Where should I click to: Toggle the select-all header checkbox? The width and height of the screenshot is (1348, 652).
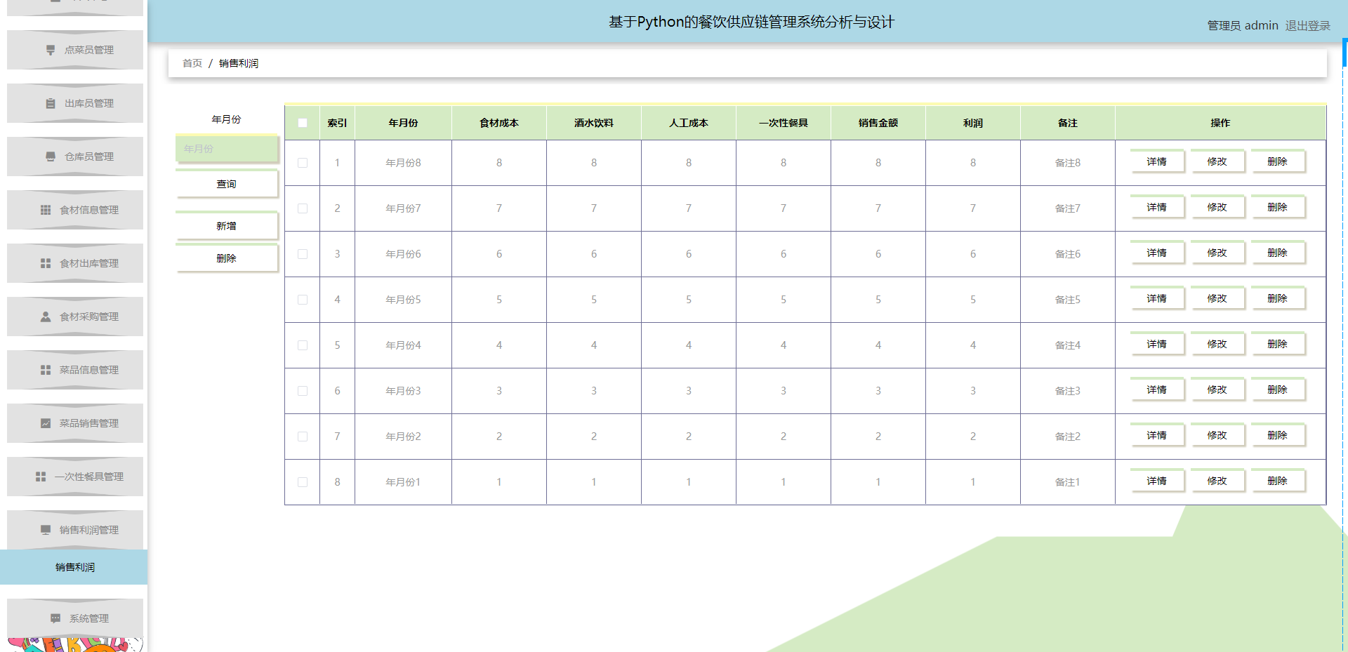tap(303, 123)
